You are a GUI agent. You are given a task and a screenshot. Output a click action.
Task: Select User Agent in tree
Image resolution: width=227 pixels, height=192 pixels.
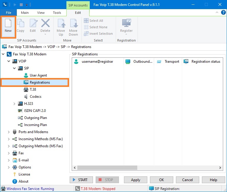coord(38,75)
